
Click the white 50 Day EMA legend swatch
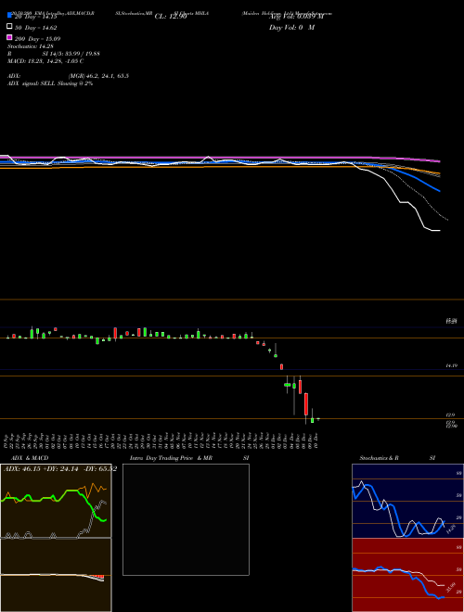click(x=9, y=27)
